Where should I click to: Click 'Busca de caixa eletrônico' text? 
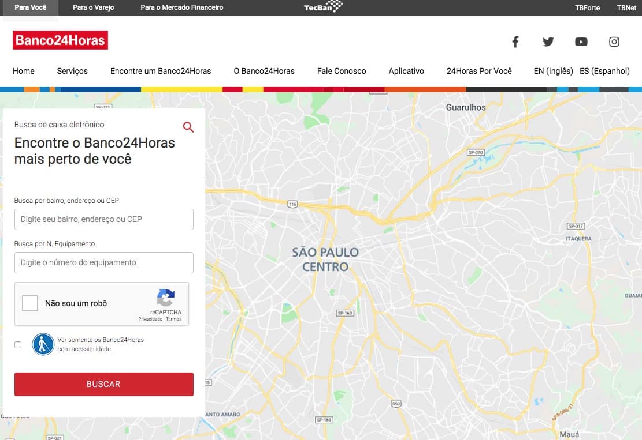click(60, 125)
